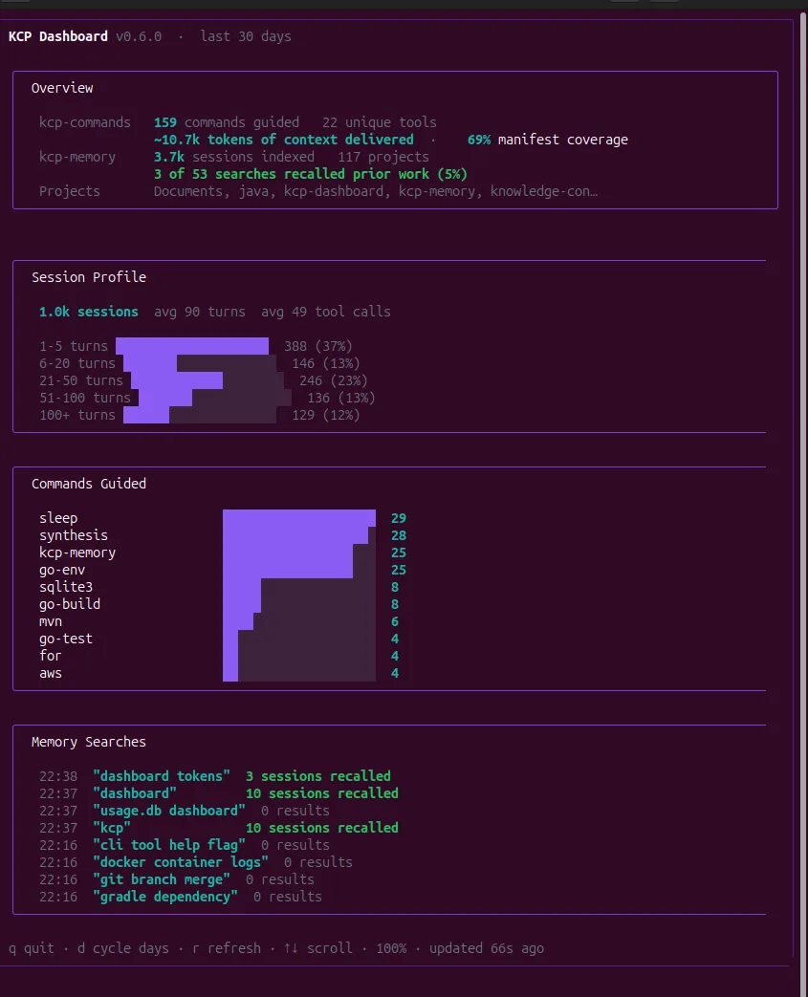Click the '1-5 turns' row label

point(74,346)
